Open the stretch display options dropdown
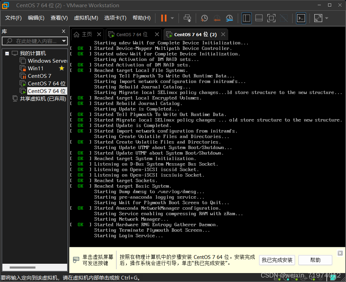This screenshot has height=282, width=346. point(327,18)
